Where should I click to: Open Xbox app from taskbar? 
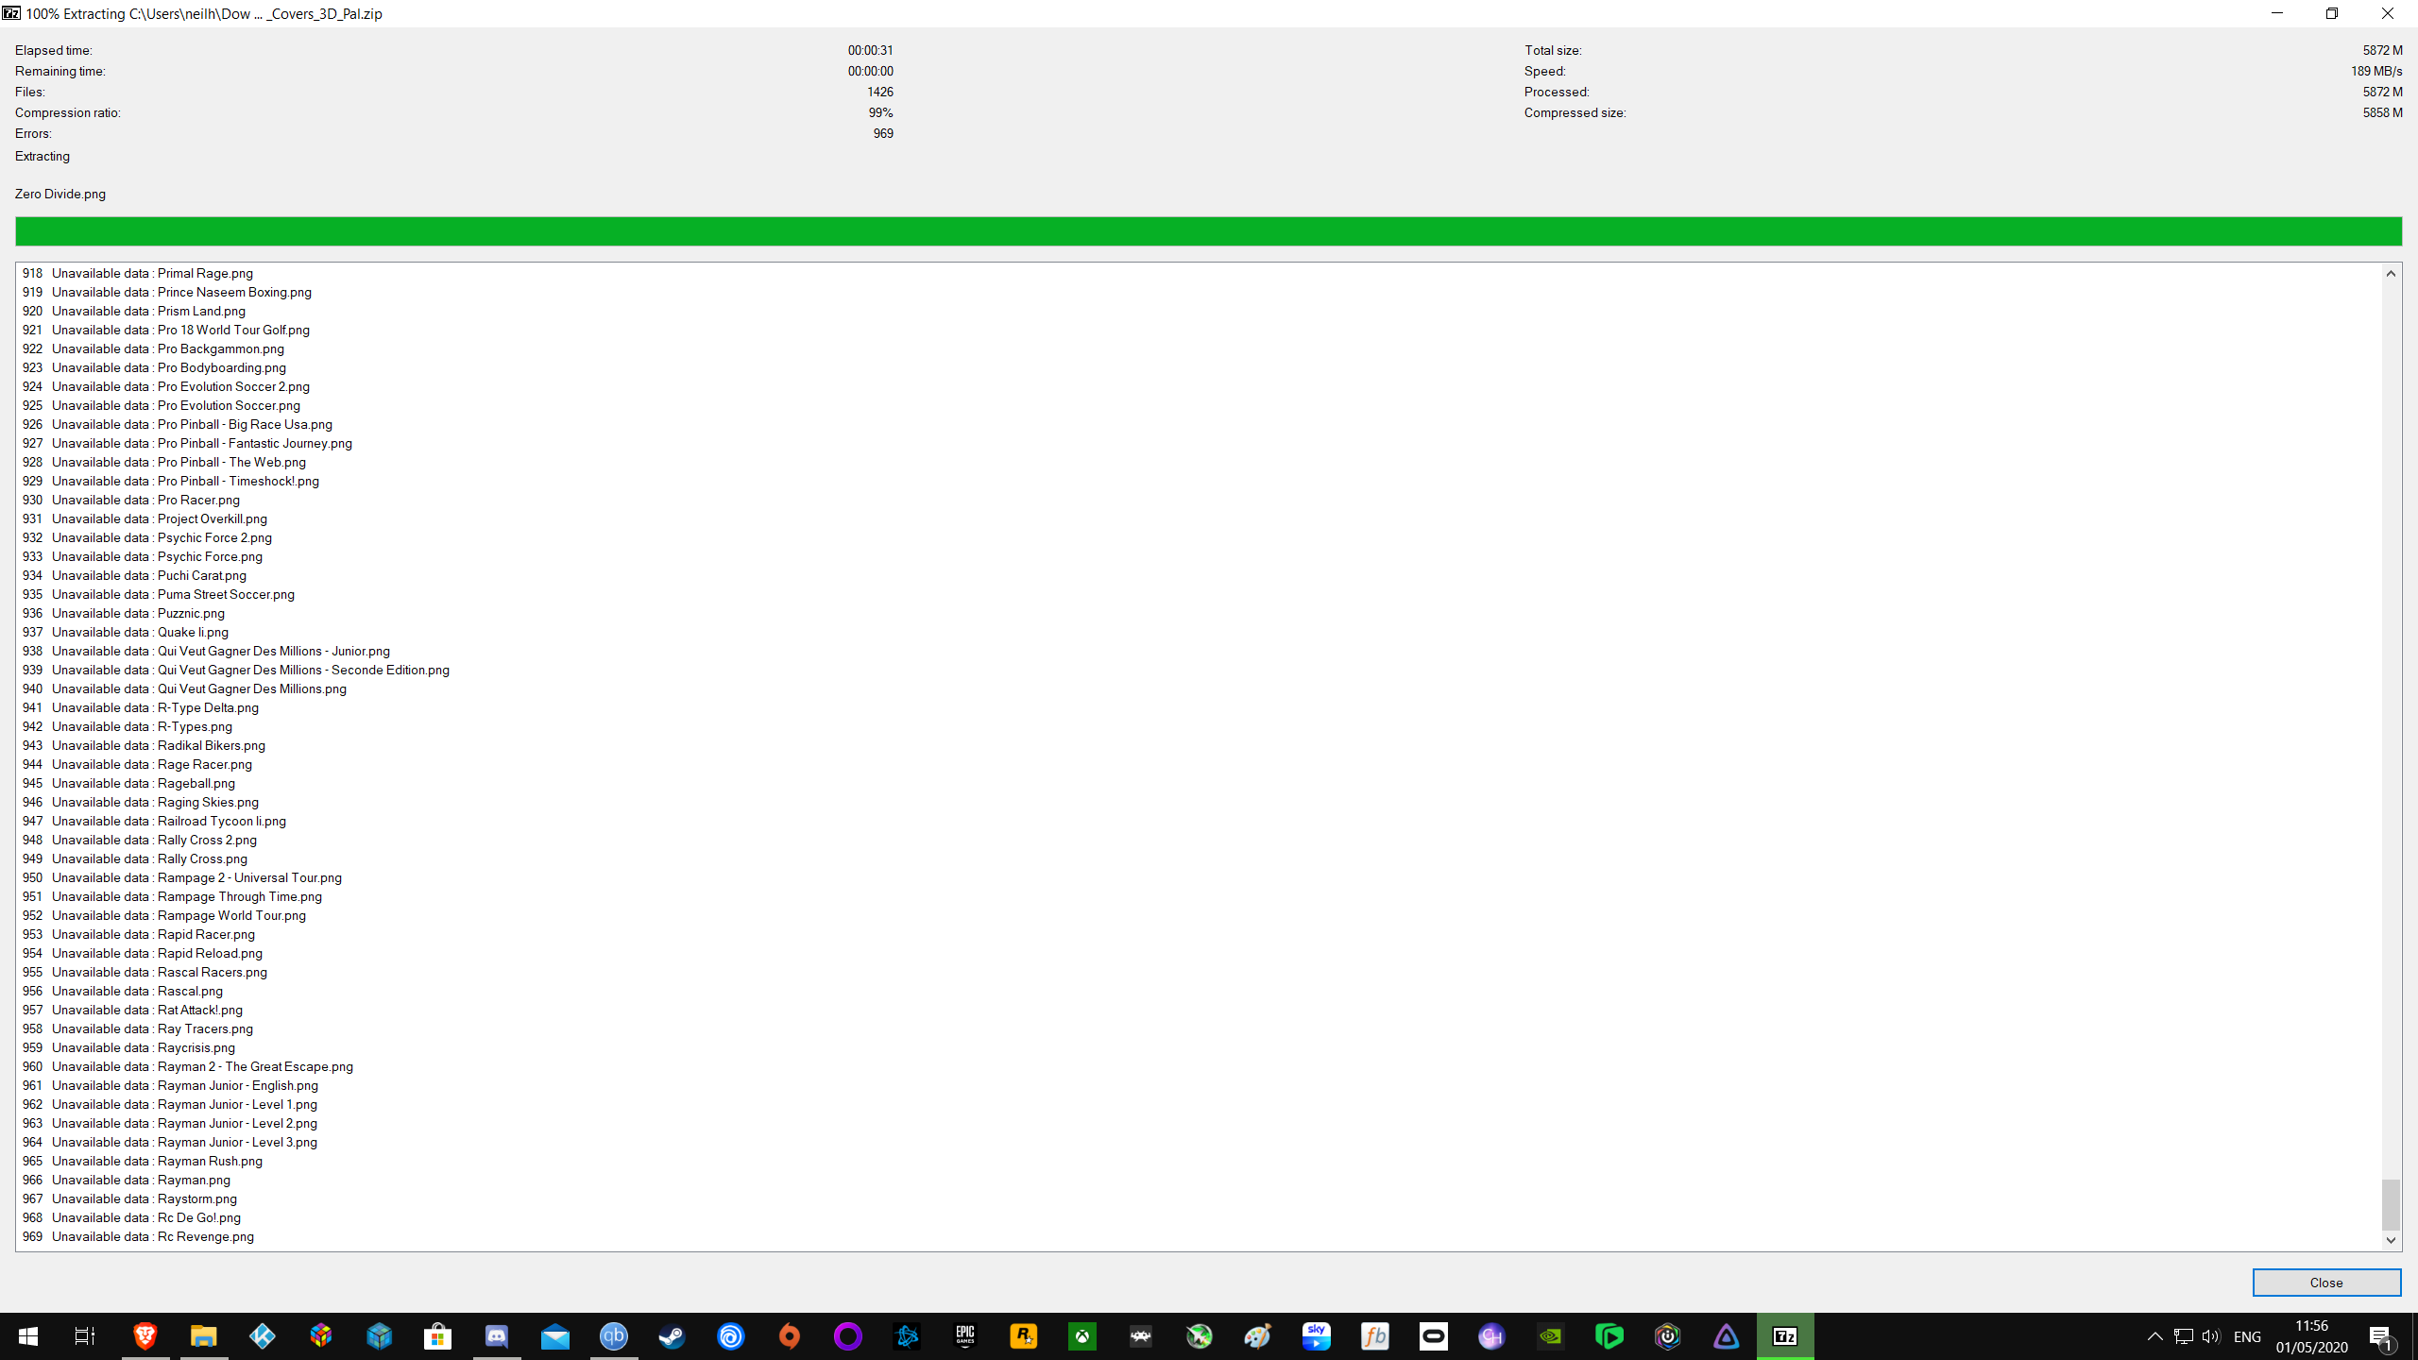click(1082, 1336)
